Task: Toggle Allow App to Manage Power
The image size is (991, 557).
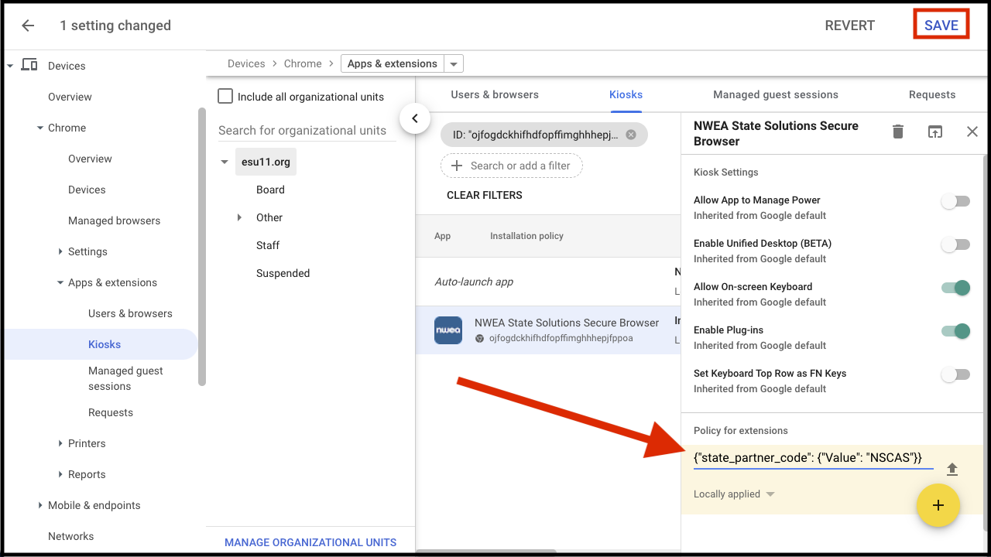Action: [x=955, y=201]
